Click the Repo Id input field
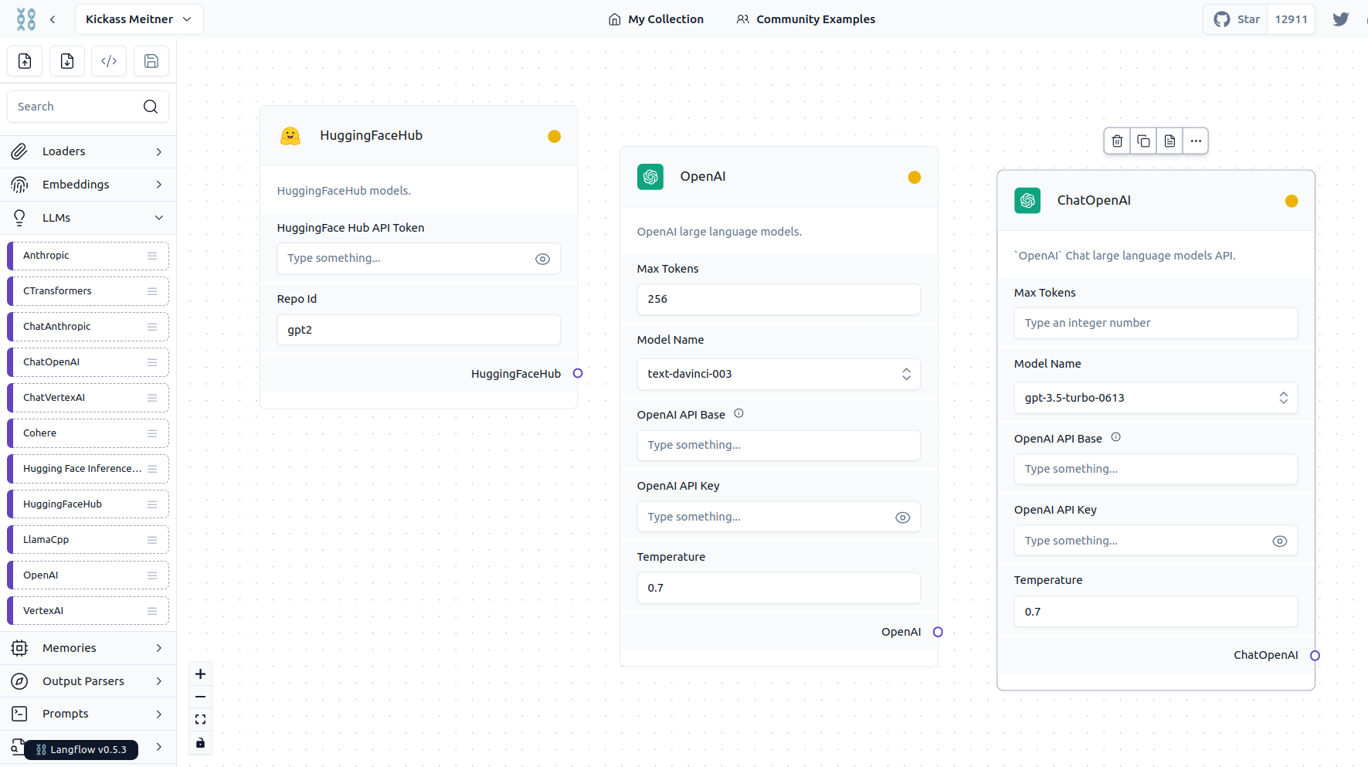 418,330
